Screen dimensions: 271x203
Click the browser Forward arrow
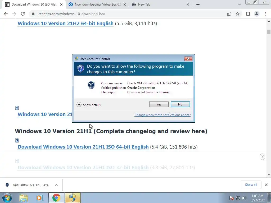pyautogui.click(x=14, y=14)
